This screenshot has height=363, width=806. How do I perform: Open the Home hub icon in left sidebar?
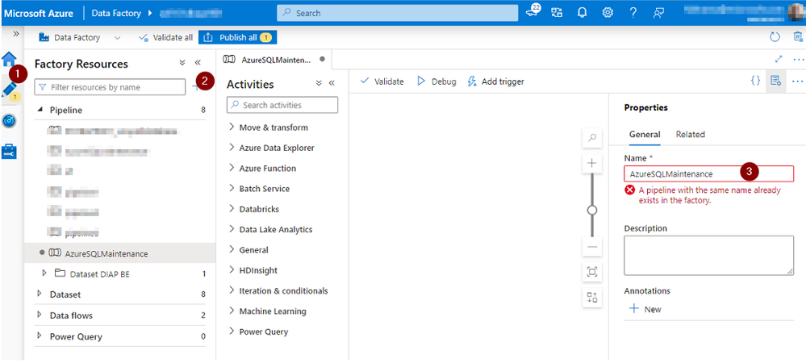(9, 57)
